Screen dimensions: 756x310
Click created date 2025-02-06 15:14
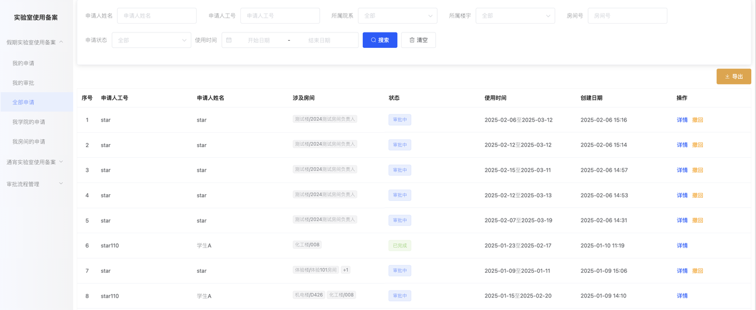coord(604,145)
